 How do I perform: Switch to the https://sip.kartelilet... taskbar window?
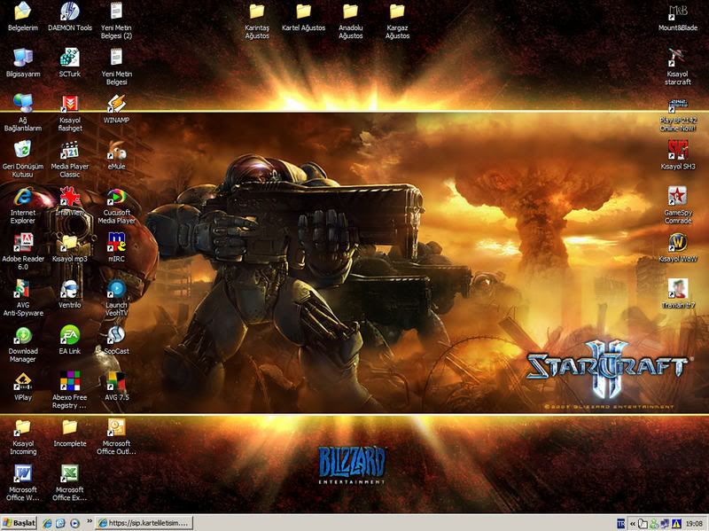[144, 523]
